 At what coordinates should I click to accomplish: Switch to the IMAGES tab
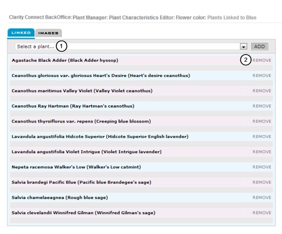(x=48, y=33)
